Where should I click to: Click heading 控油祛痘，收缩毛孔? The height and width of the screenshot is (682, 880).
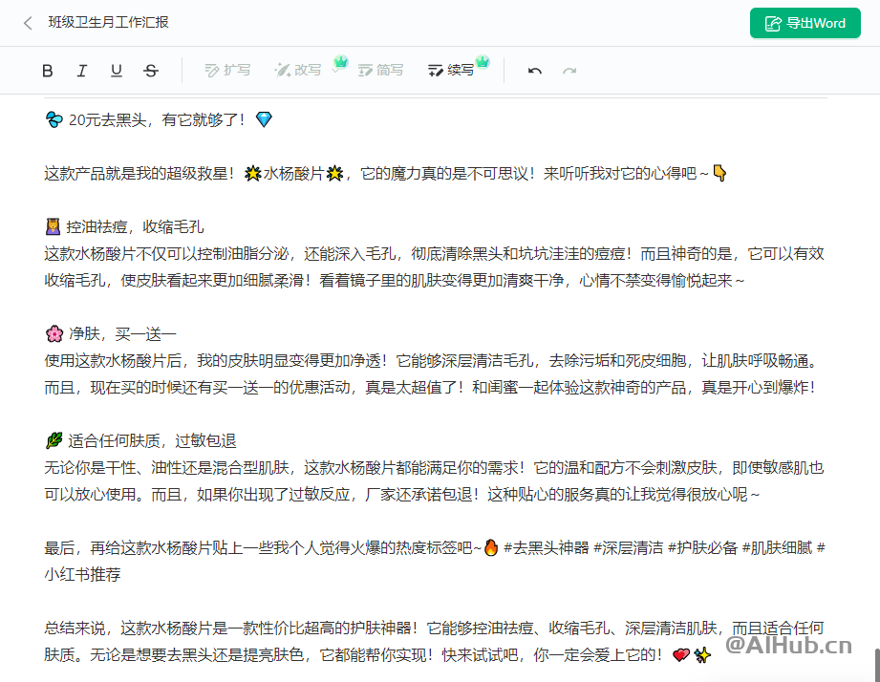click(135, 226)
